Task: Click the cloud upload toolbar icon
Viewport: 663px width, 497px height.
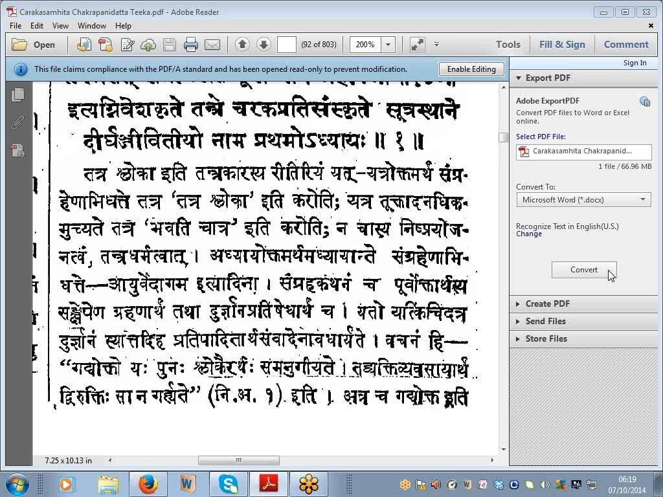Action: [x=148, y=45]
